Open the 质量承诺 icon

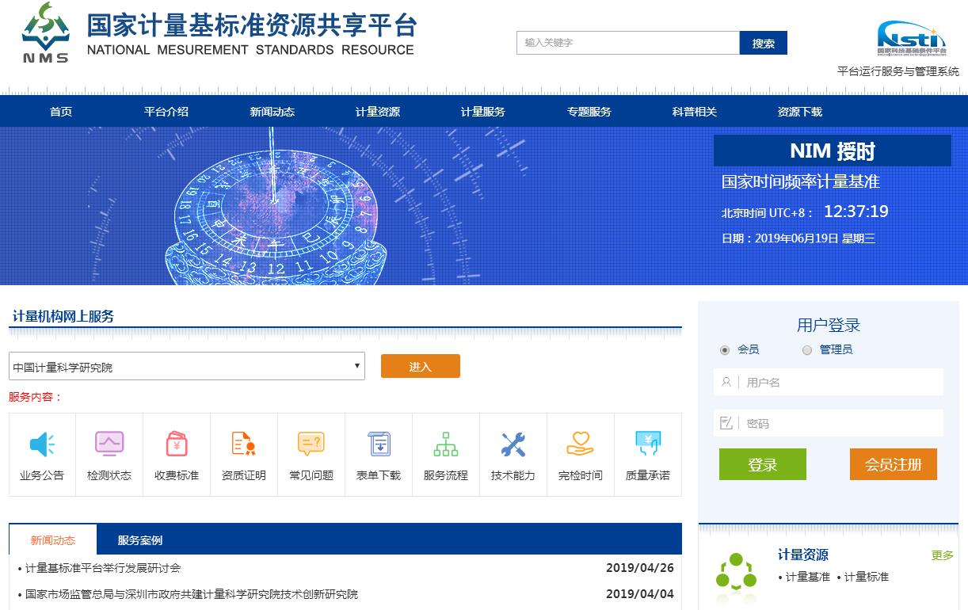tap(648, 444)
